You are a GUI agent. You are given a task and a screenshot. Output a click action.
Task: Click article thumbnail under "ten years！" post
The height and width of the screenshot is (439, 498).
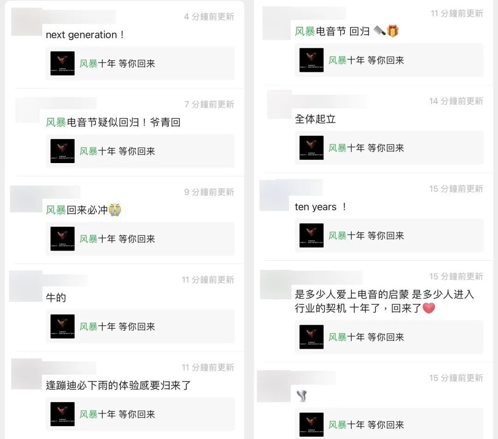point(312,235)
